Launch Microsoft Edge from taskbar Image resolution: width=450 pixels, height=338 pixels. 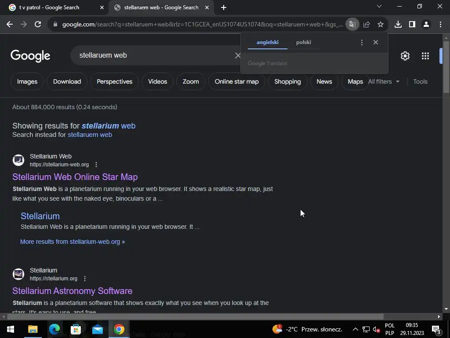[x=54, y=329]
